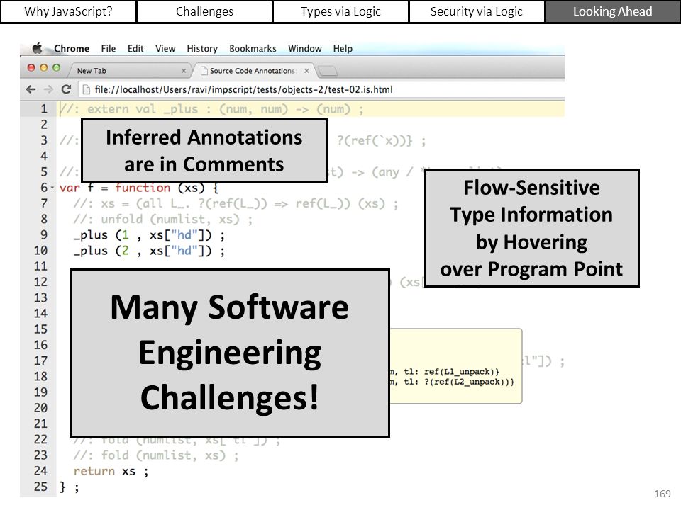Click line number 1 in gutter

(x=44, y=109)
